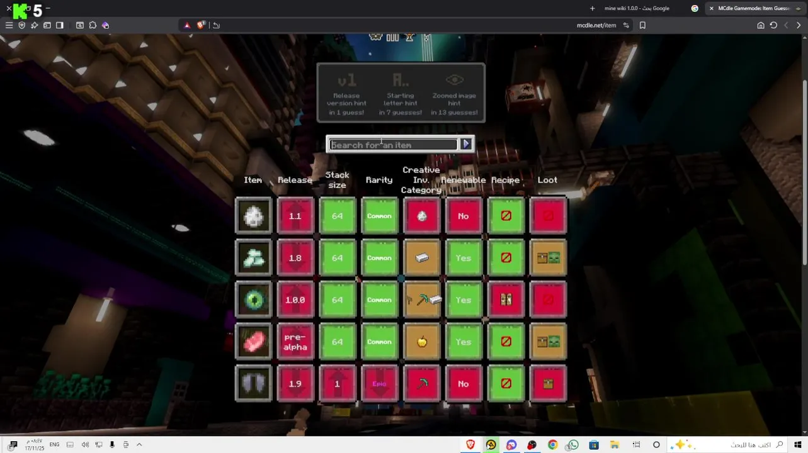Click the crafting recipe icon in eye of ender row

506,300
